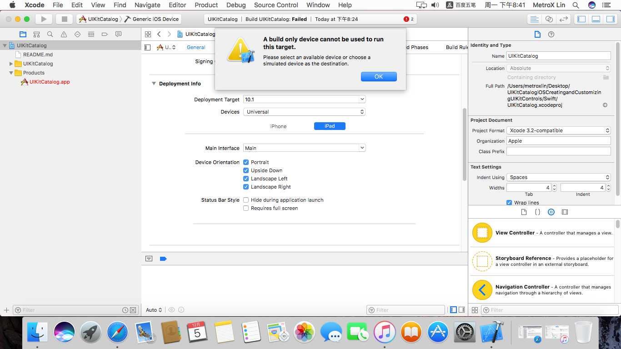Switch library to icon view
This screenshot has width=621, height=349.
475,310
